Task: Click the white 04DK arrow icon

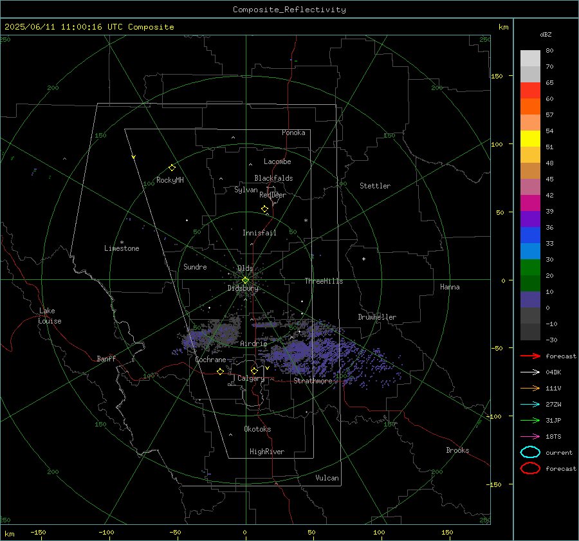Action: [530, 372]
